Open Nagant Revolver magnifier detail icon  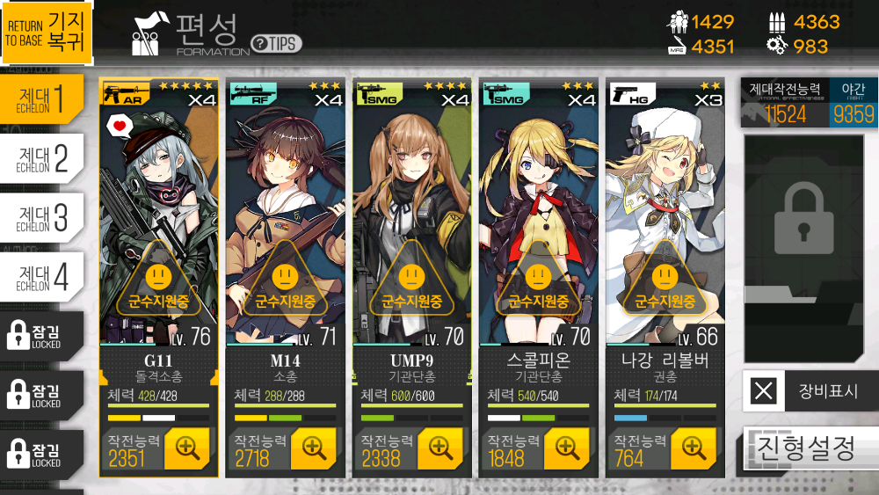coord(694,448)
